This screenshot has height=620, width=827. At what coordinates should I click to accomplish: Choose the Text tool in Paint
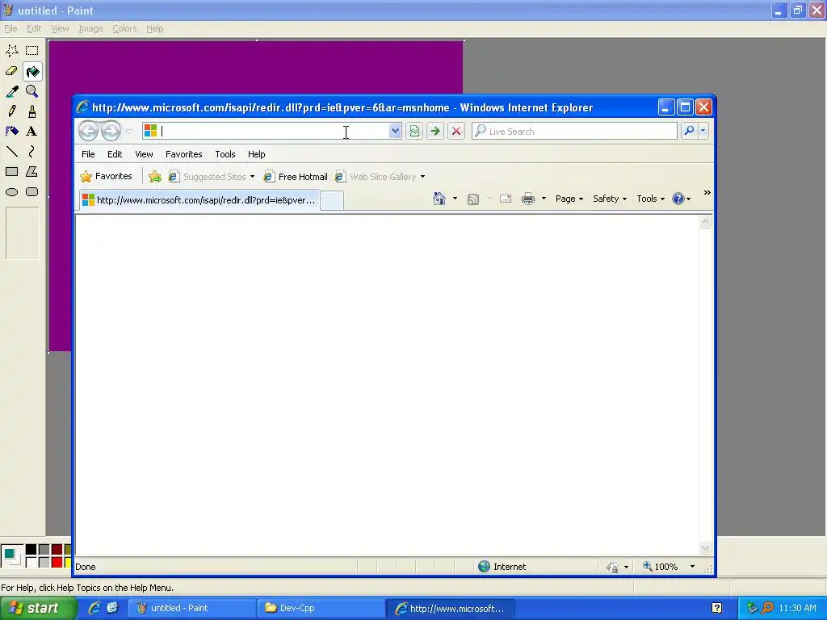(32, 132)
